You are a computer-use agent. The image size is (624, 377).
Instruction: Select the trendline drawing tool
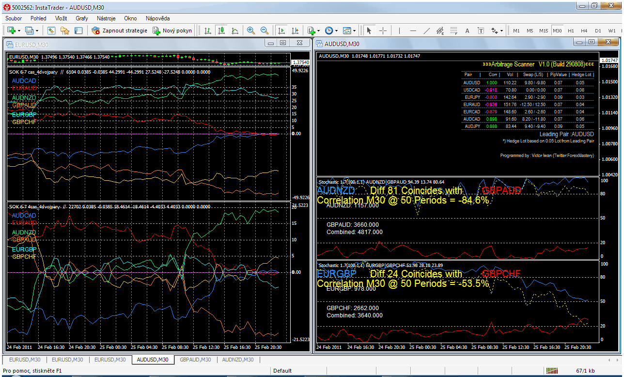tap(427, 31)
